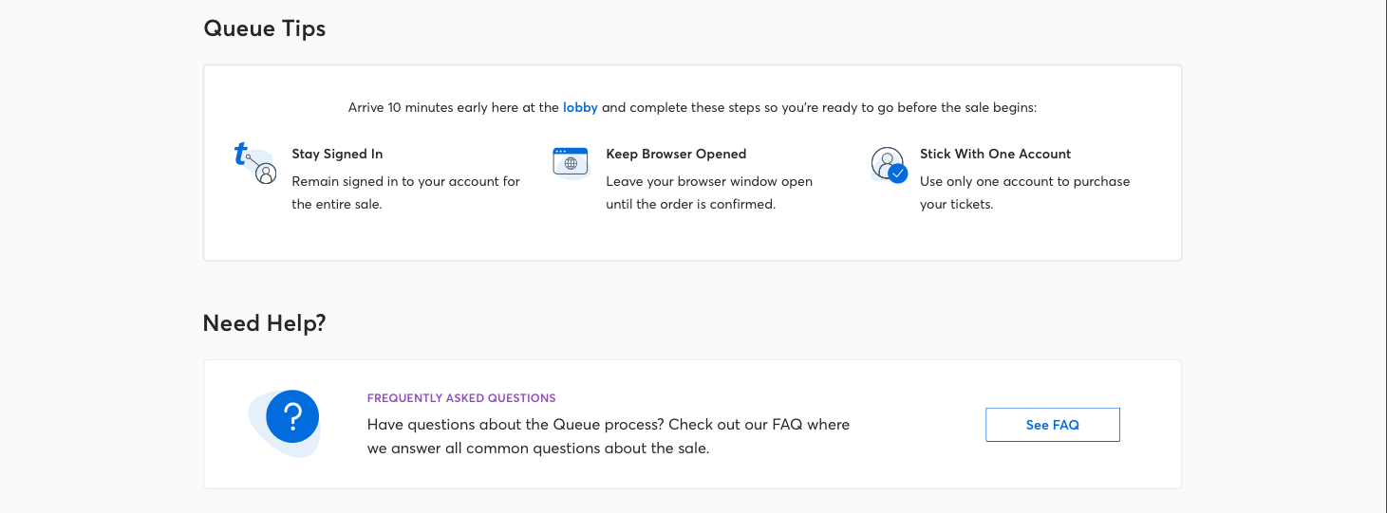The height and width of the screenshot is (513, 1387).
Task: Click the Queue Tips heading
Action: (265, 28)
